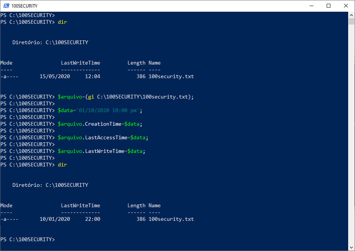
Task: Click the Mode column header
Action: [6, 63]
